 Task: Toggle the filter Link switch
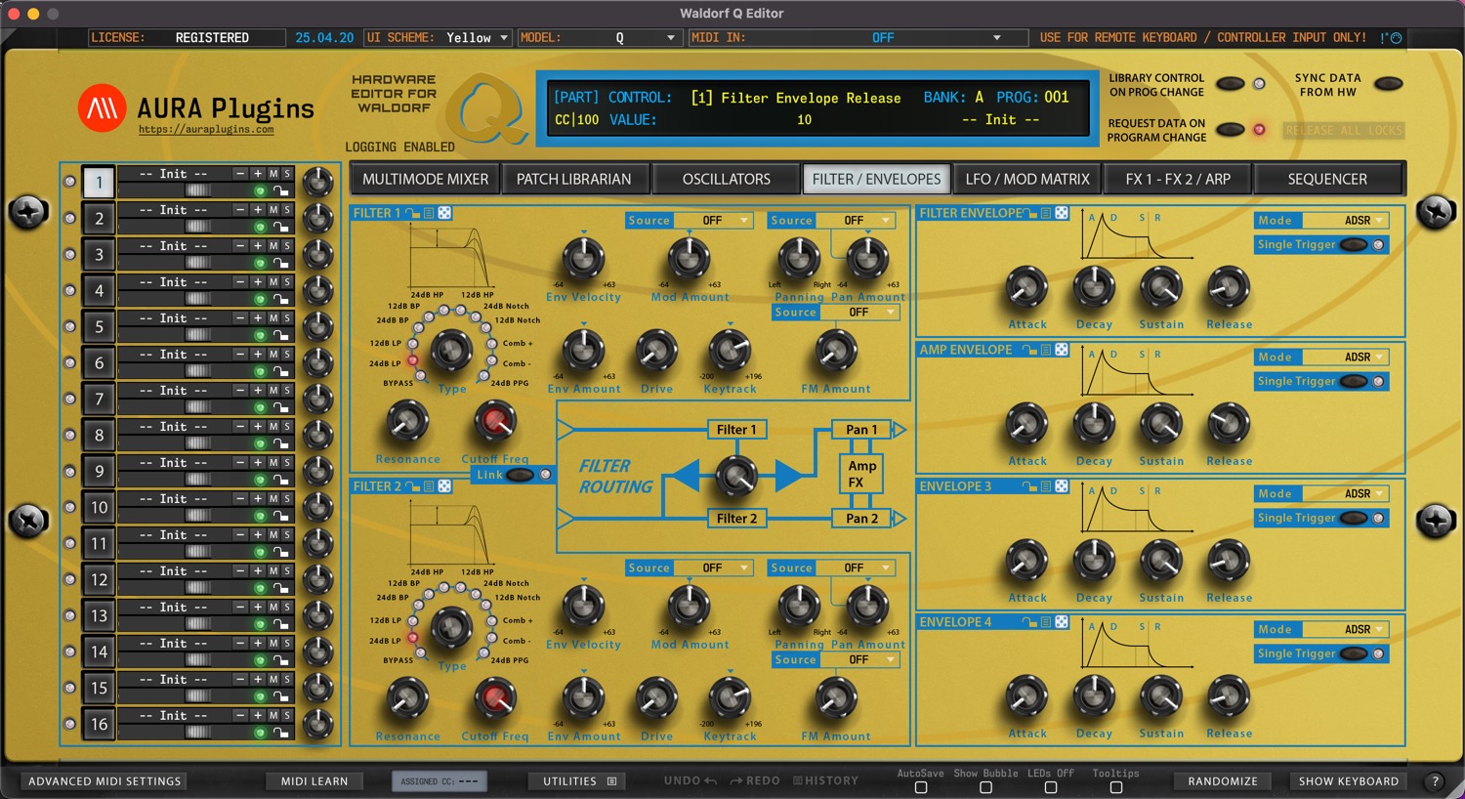coord(521,475)
